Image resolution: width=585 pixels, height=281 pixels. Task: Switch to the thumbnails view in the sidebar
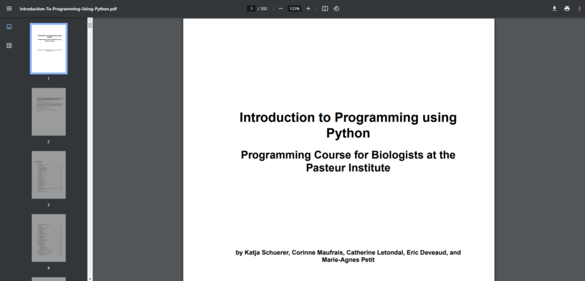[x=9, y=26]
